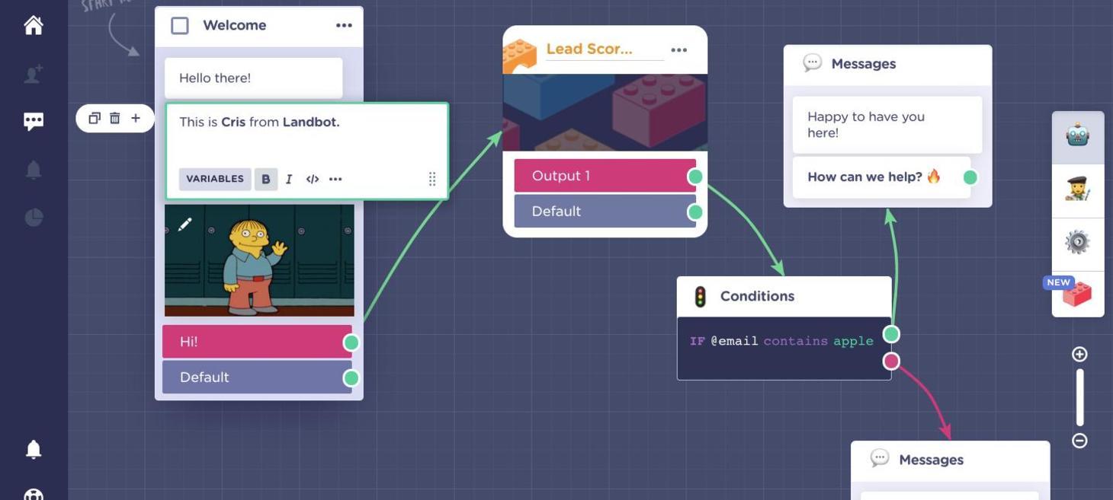Click the Welcome Default output connector dot

[x=351, y=378]
